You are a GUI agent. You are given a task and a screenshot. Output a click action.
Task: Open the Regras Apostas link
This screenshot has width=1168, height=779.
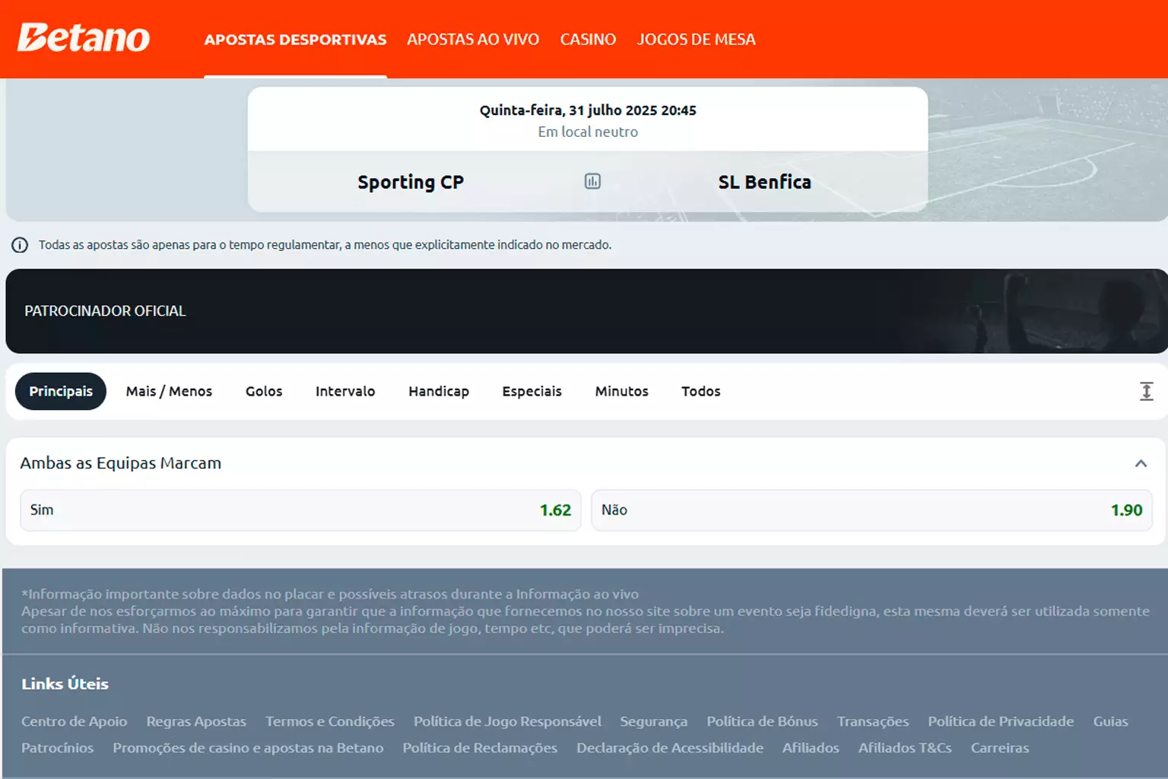[196, 721]
